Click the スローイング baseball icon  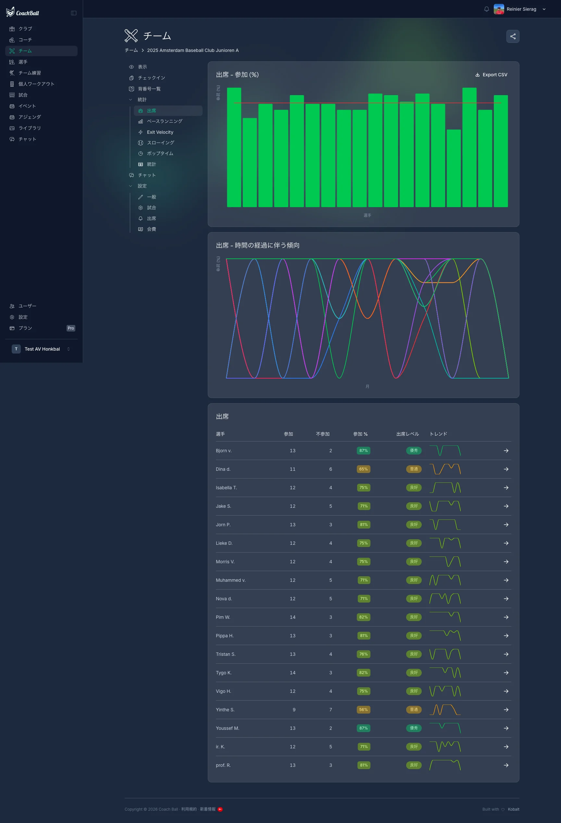point(141,143)
